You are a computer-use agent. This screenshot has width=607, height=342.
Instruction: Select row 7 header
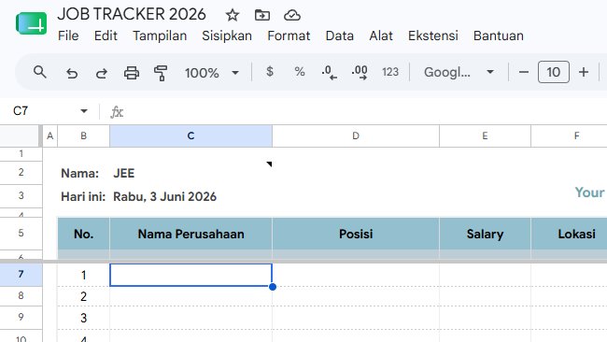(x=21, y=275)
